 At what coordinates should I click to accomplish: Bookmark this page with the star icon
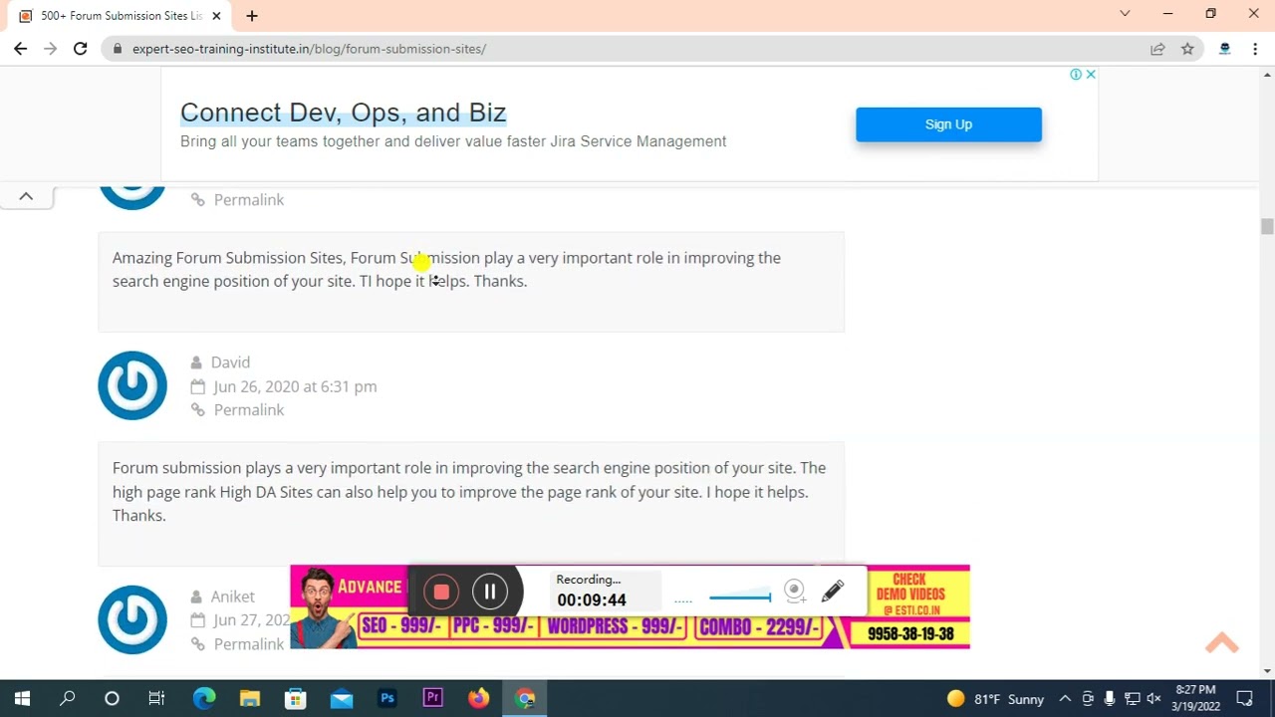[1187, 49]
